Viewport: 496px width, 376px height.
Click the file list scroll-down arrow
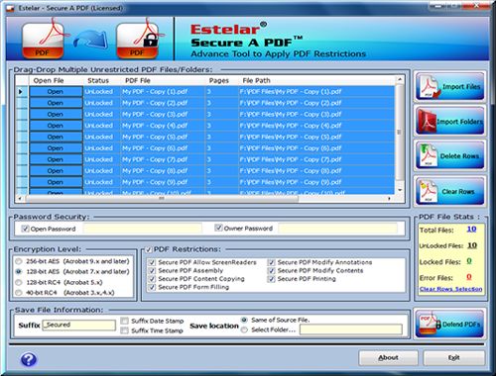tap(400, 190)
